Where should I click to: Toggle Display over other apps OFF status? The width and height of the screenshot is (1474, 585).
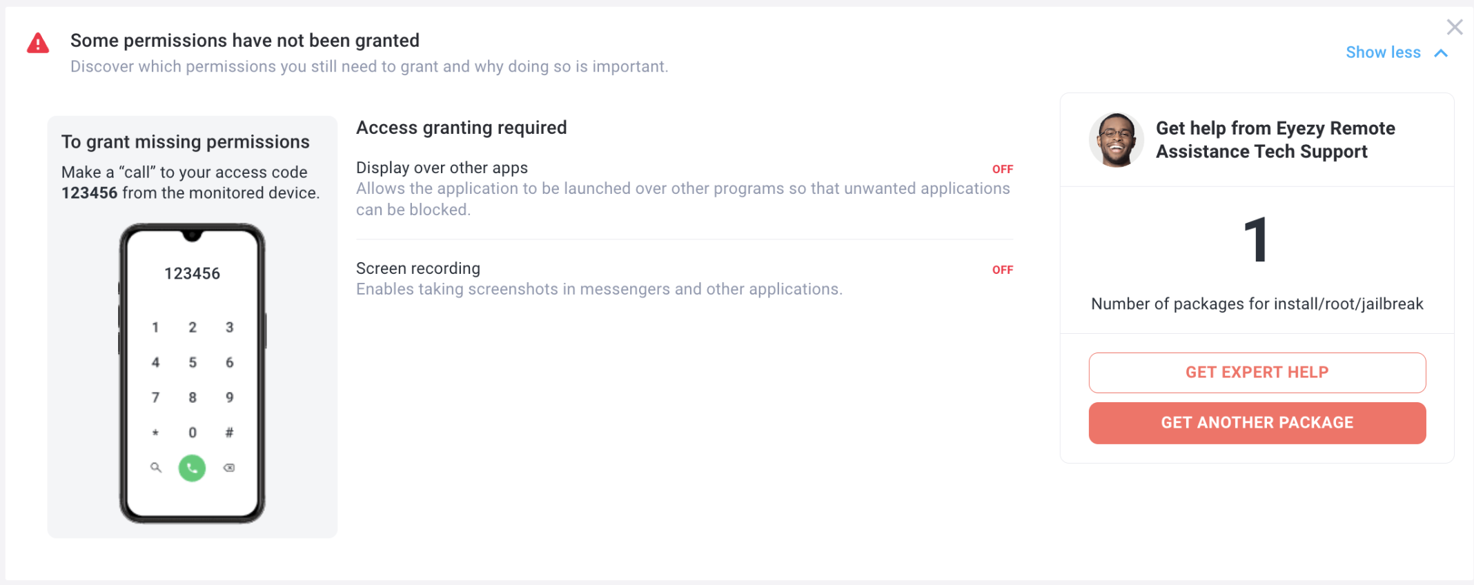coord(1003,169)
